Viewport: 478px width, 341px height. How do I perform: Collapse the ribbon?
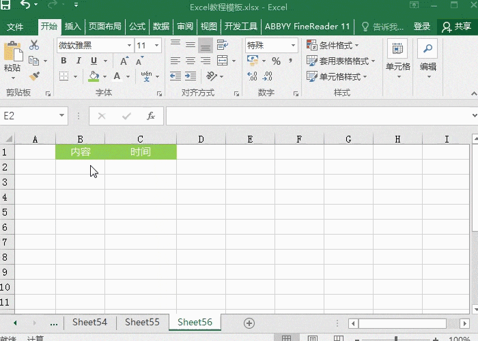point(474,94)
